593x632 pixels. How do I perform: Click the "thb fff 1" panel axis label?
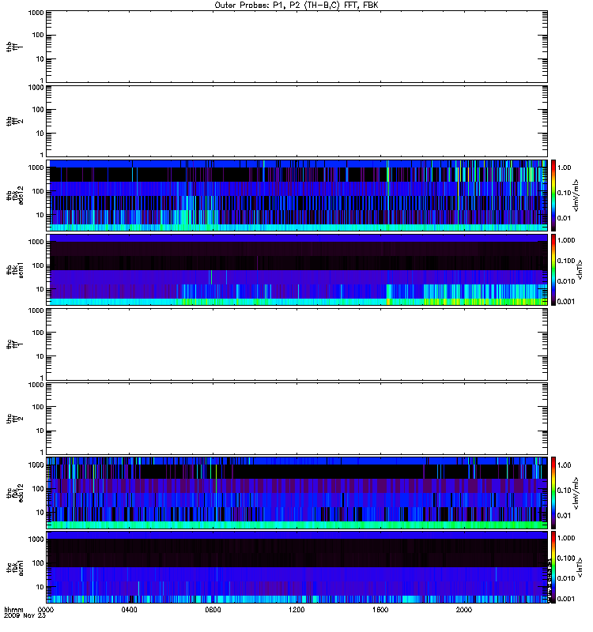point(14,47)
